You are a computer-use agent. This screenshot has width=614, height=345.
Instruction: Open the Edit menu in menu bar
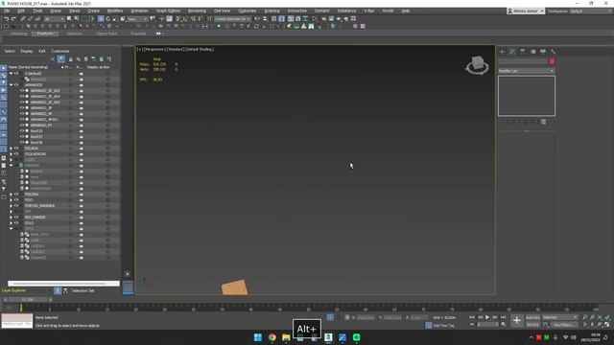click(x=21, y=11)
